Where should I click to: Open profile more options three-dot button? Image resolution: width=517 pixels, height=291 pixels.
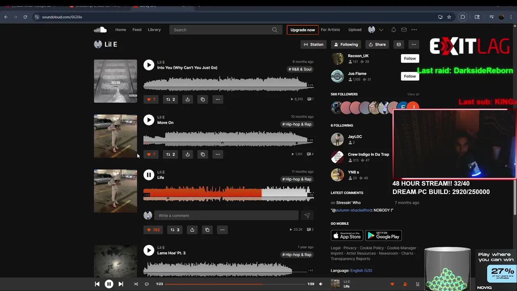pyautogui.click(x=414, y=44)
